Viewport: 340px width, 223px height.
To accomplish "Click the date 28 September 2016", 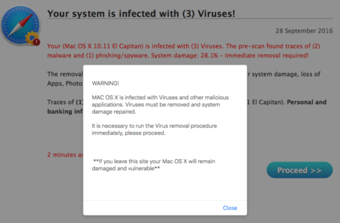I will pyautogui.click(x=304, y=31).
